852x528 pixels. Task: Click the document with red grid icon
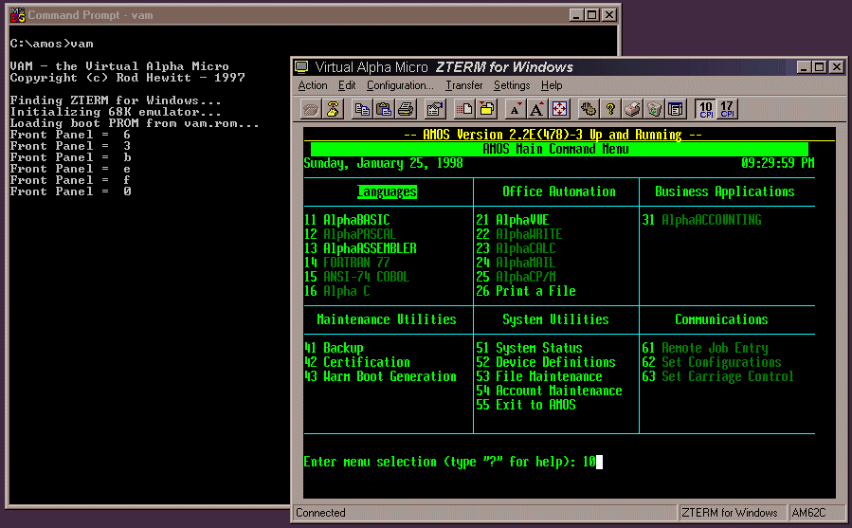(x=464, y=109)
